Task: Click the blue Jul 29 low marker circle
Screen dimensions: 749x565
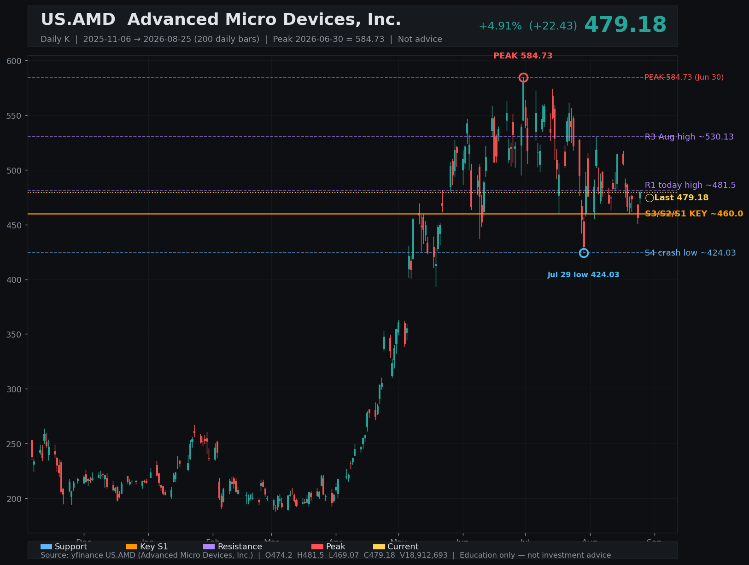Action: (x=584, y=253)
